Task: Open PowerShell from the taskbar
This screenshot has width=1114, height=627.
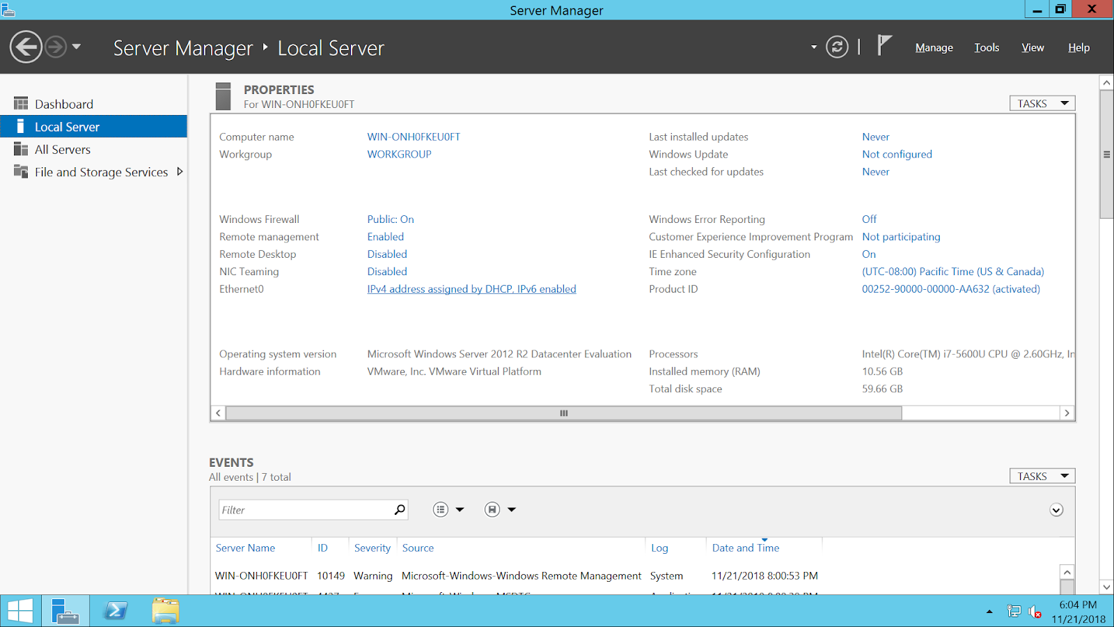Action: (x=116, y=610)
